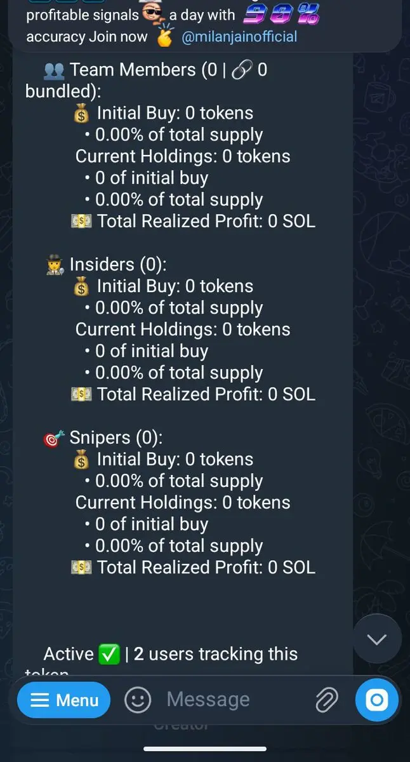Image resolution: width=410 pixels, height=762 pixels.
Task: Tap the green check mark next to Active
Action: 109,654
